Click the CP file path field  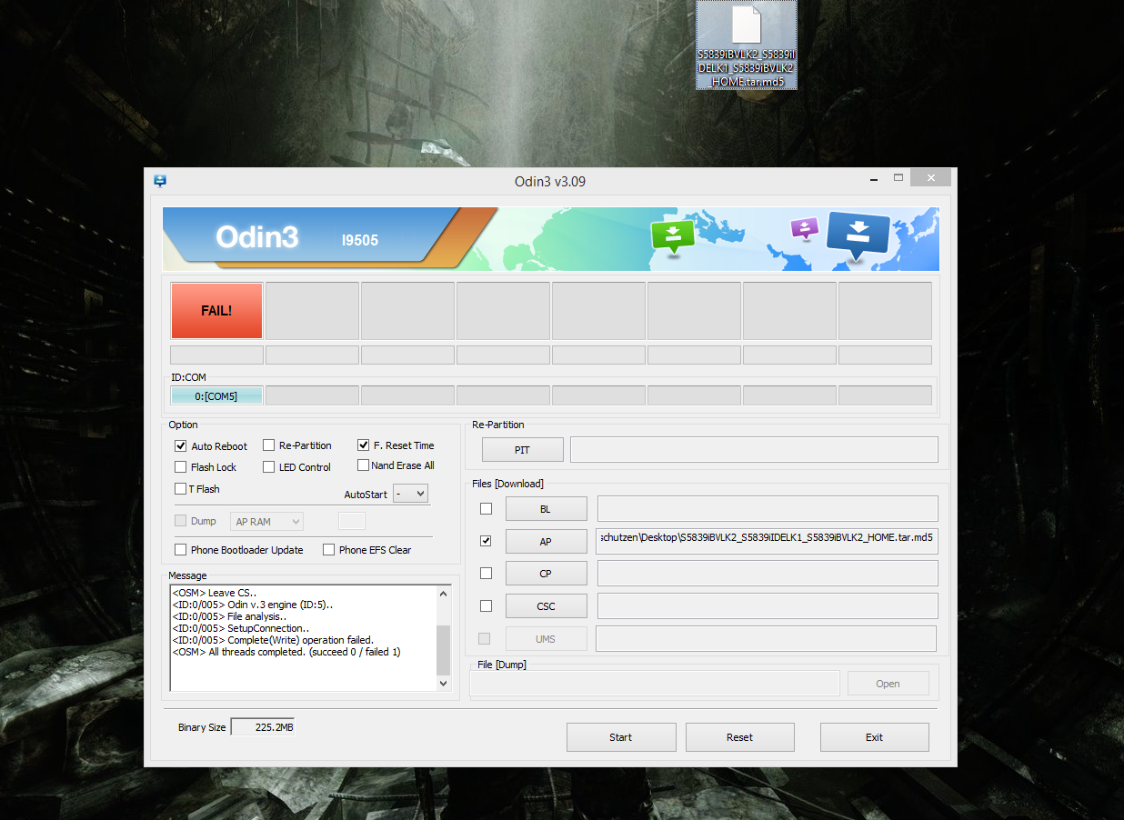767,573
